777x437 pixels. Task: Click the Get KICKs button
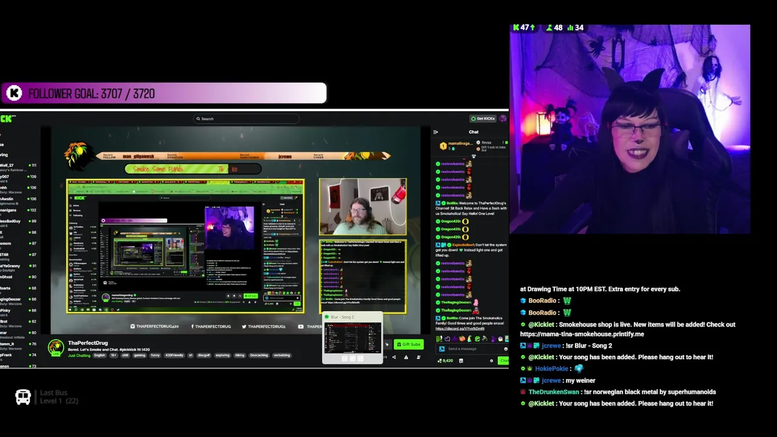(x=483, y=118)
